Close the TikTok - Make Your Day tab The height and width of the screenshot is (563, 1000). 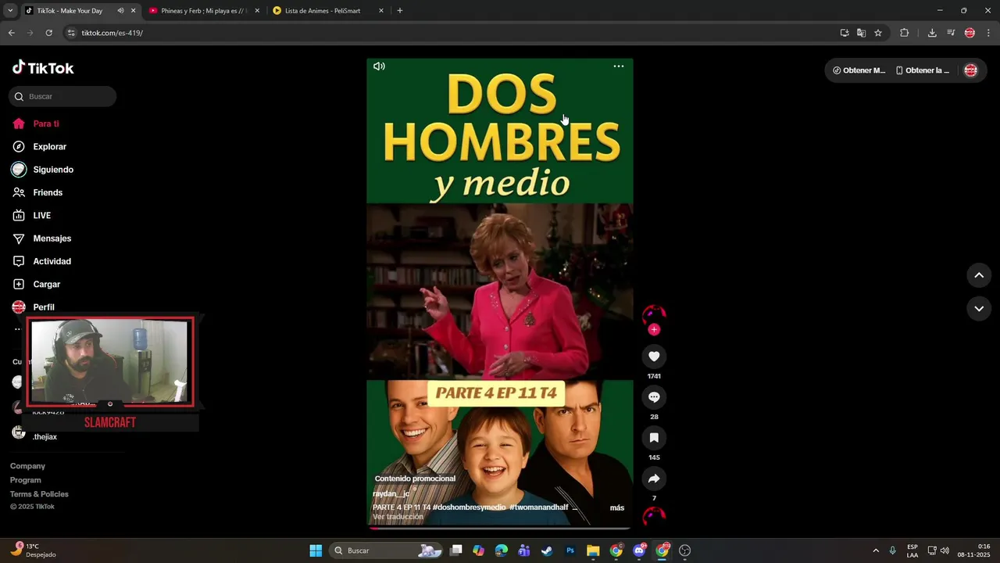pyautogui.click(x=133, y=11)
